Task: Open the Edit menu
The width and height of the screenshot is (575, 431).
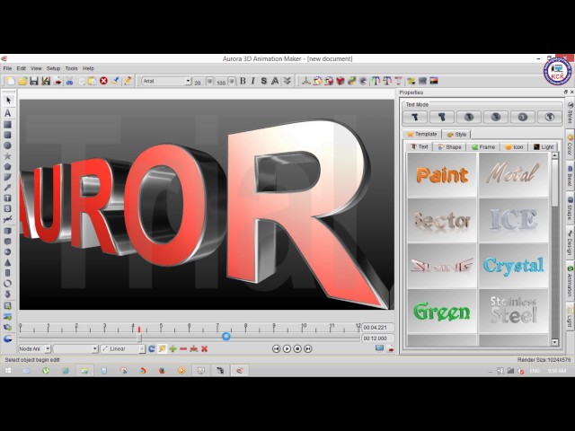Action: click(x=22, y=68)
